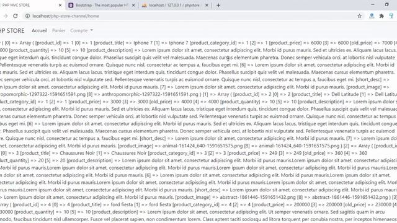Open the Panier nav link

click(59, 30)
